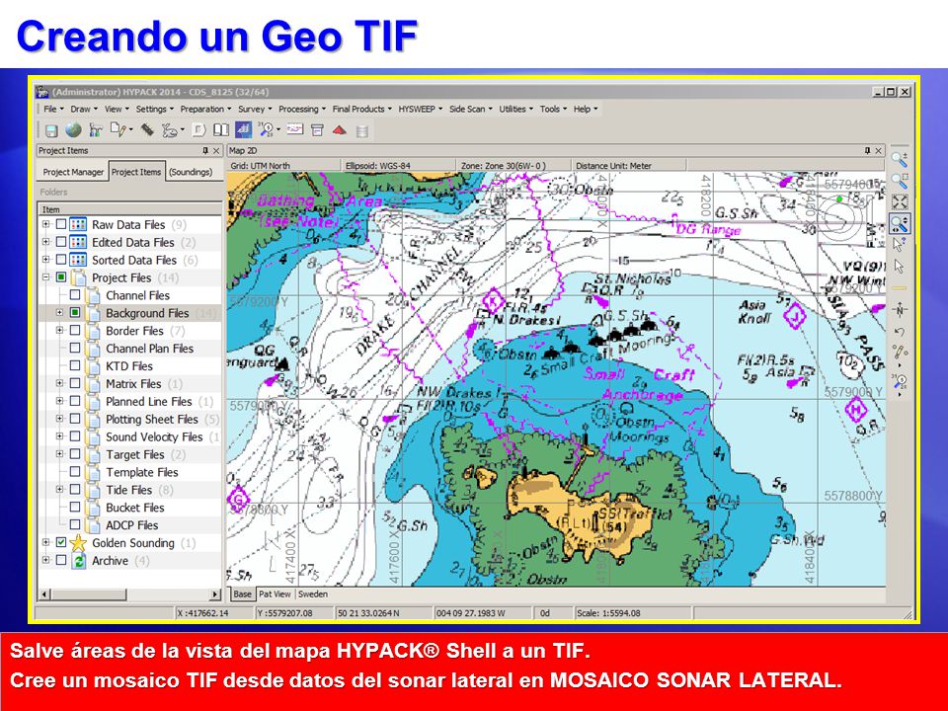Open the HYSWEEP menu
948x711 pixels.
coord(421,109)
